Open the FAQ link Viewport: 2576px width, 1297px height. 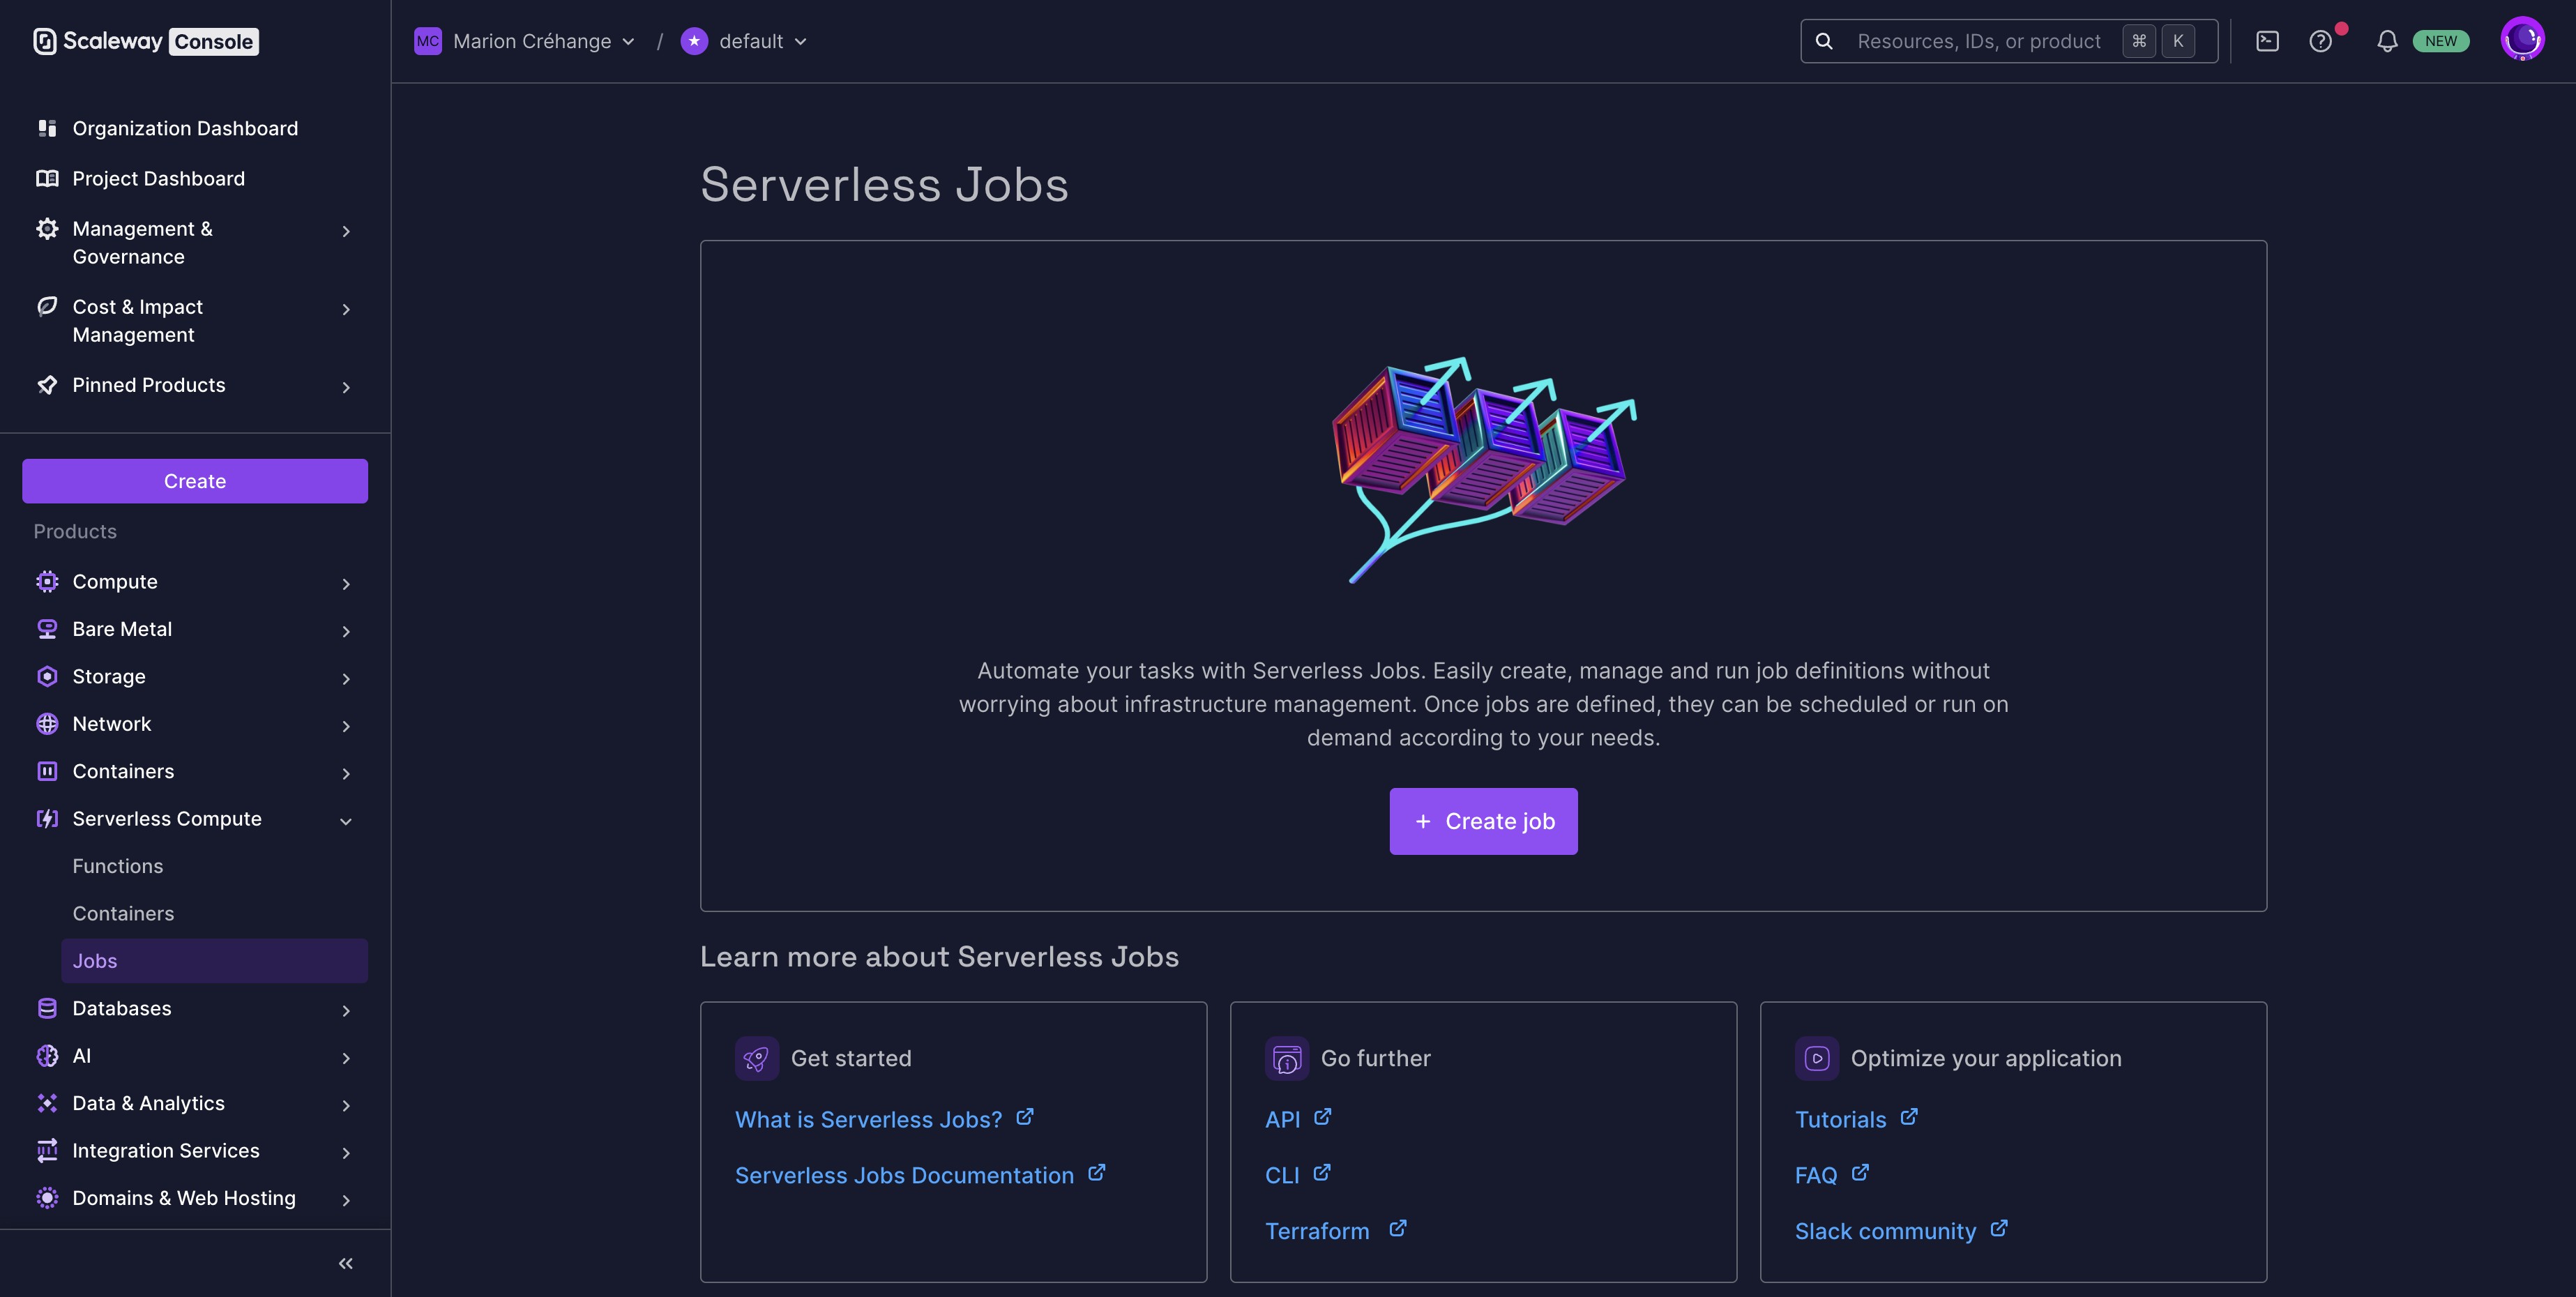tap(1832, 1175)
